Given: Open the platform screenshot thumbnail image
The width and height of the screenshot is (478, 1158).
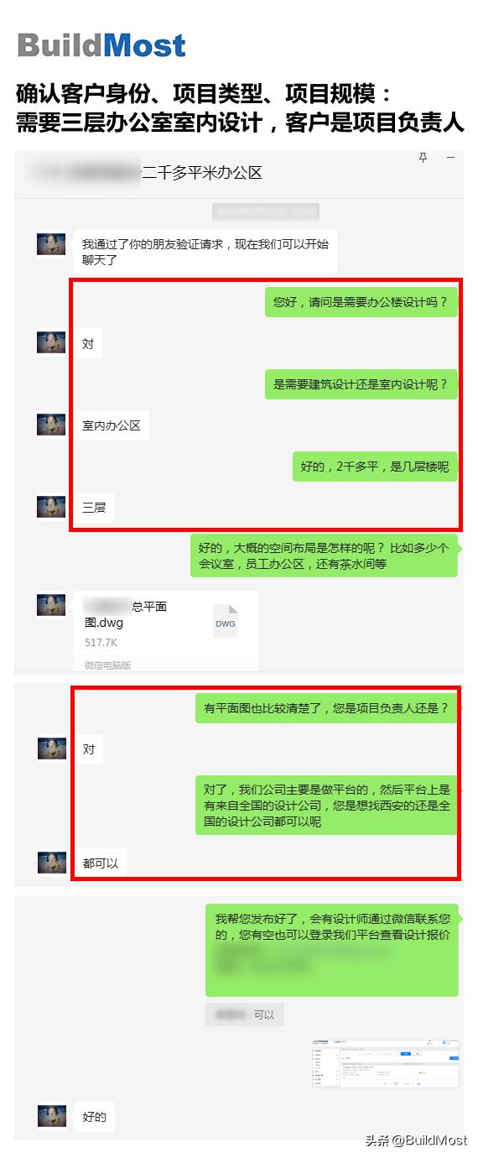Looking at the screenshot, I should point(386,1063).
